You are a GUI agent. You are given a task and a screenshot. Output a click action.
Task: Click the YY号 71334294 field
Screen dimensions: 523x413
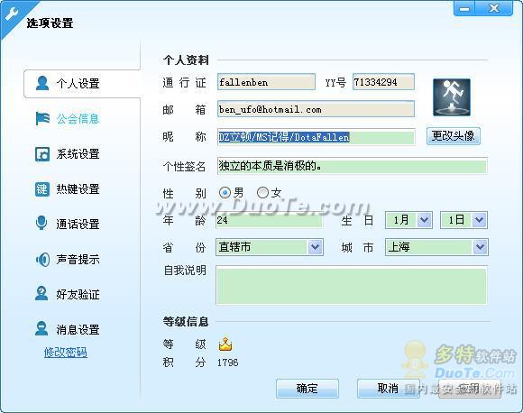click(383, 82)
